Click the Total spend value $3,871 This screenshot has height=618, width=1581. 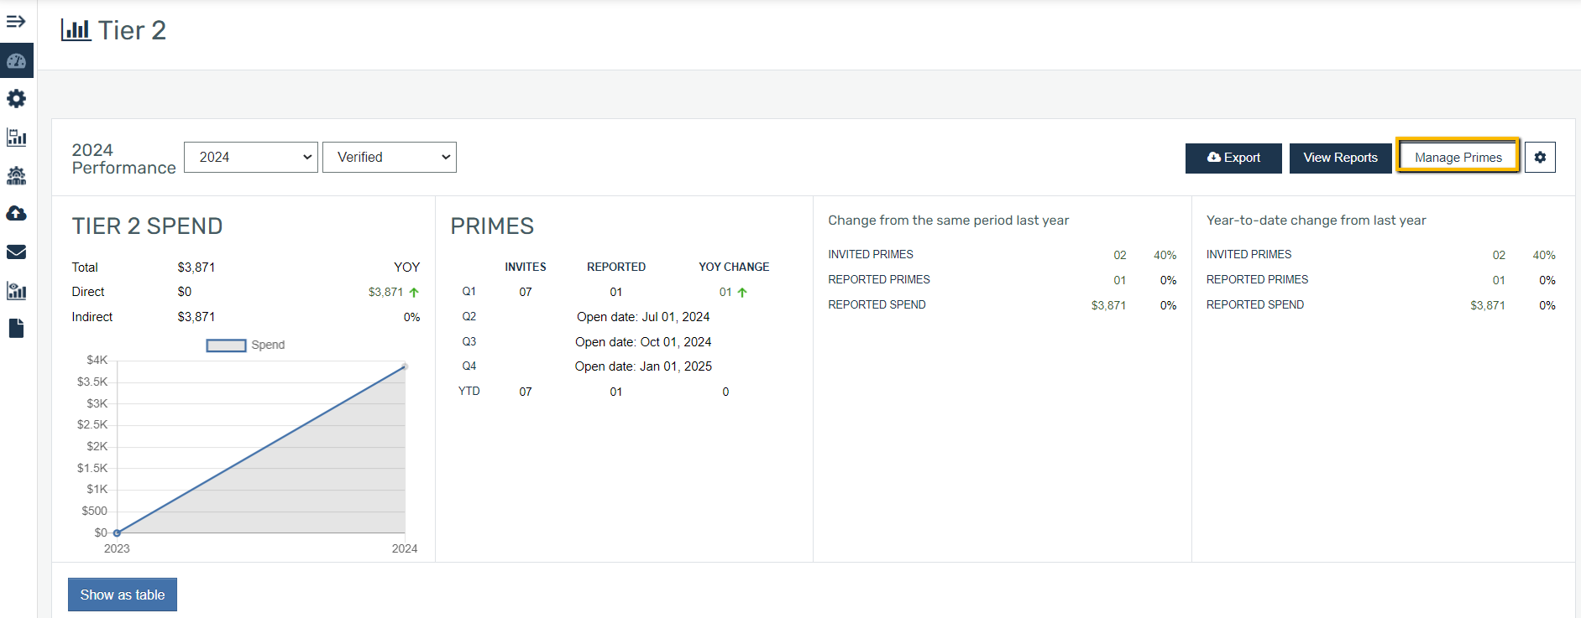click(x=196, y=267)
